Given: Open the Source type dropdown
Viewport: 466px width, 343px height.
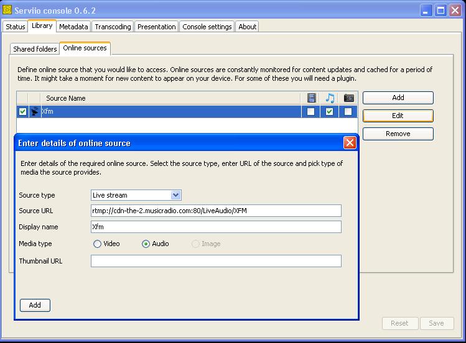Looking at the screenshot, I should coord(175,195).
